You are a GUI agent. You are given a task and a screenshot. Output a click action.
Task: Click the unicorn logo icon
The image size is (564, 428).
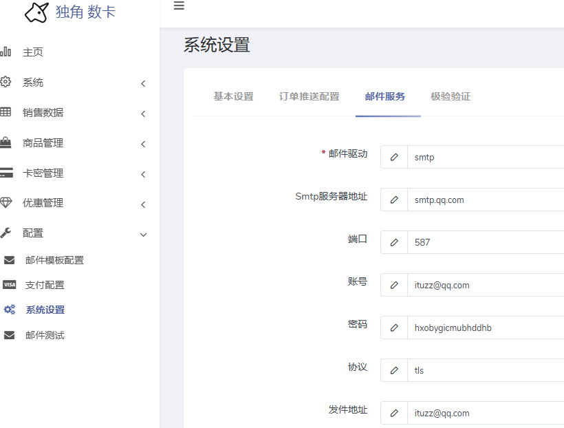[x=36, y=12]
